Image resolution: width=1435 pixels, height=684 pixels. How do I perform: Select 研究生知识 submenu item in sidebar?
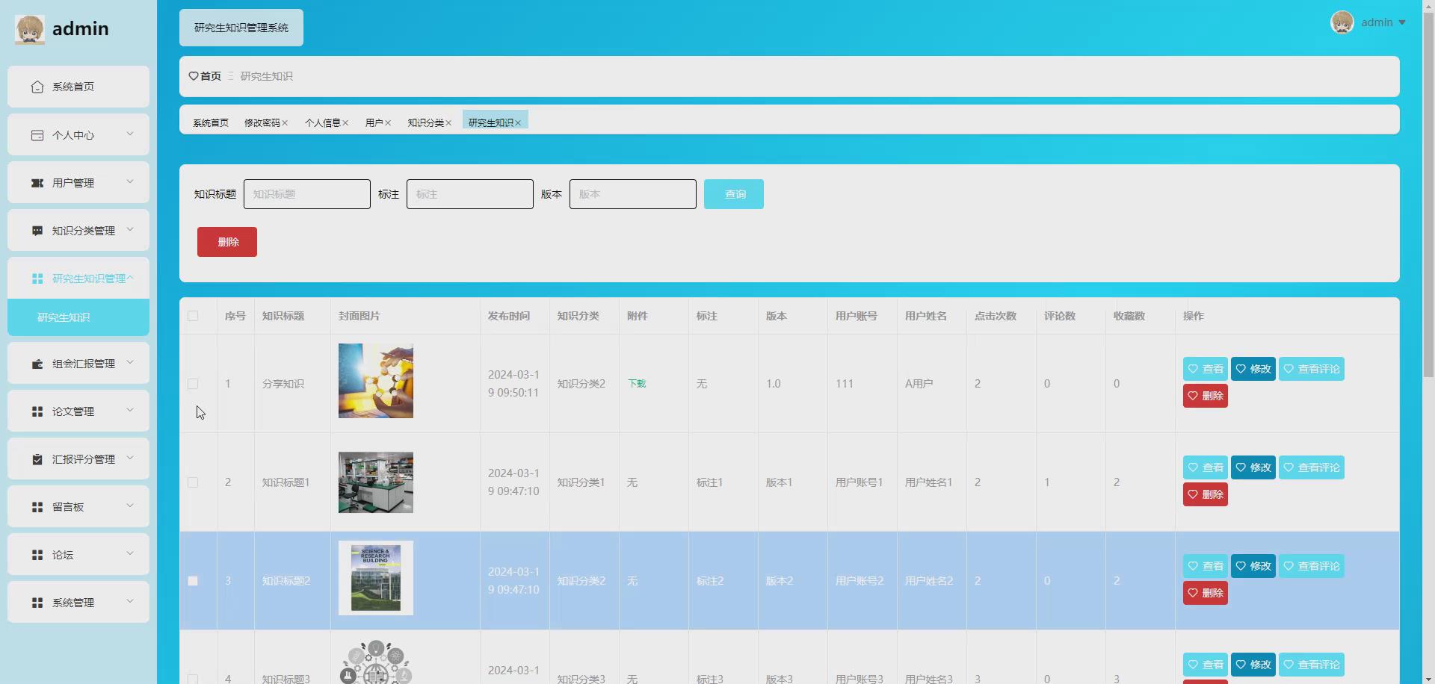tap(78, 317)
